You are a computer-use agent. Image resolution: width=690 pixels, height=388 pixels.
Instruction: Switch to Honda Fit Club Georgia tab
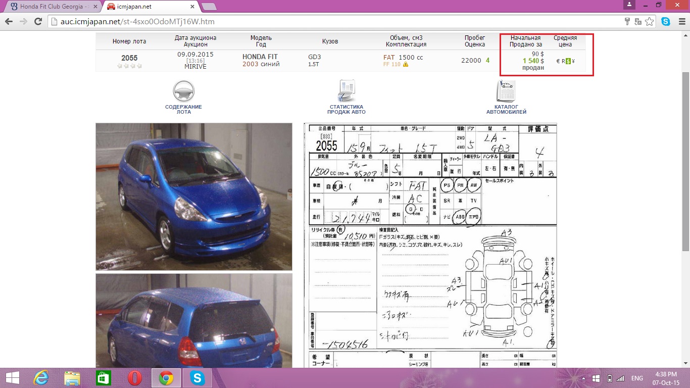(x=51, y=7)
